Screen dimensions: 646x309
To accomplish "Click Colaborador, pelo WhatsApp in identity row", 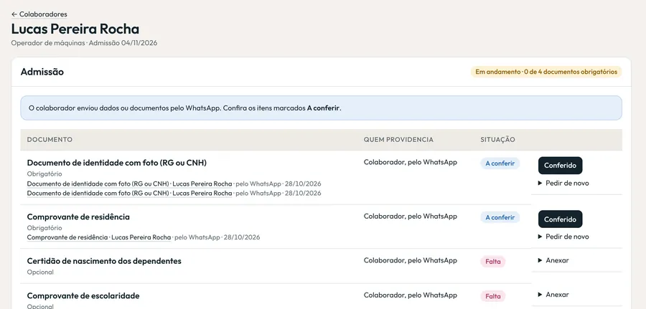I will pos(411,162).
